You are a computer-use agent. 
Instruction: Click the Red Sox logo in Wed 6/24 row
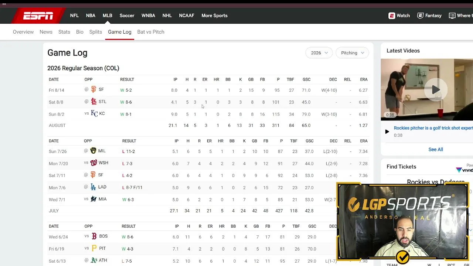click(x=94, y=236)
